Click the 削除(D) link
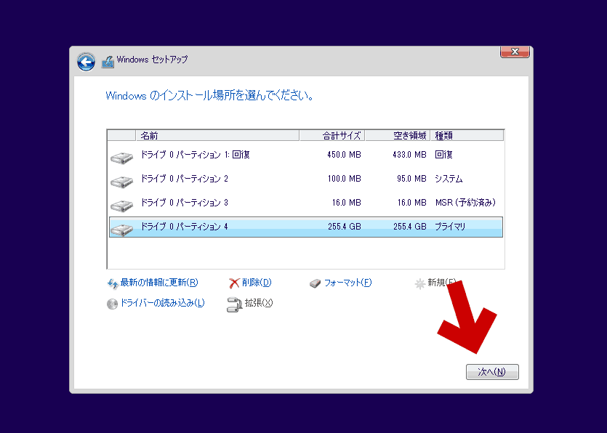The image size is (607, 433). click(x=257, y=283)
